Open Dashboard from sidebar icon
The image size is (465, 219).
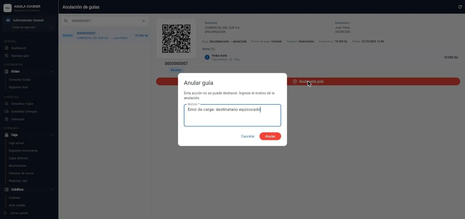(7, 48)
